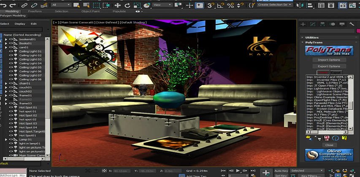Click the Edit Named Selection Sets icon
Image resolution: width=360 pixels, height=177 pixels.
pos(252,5)
